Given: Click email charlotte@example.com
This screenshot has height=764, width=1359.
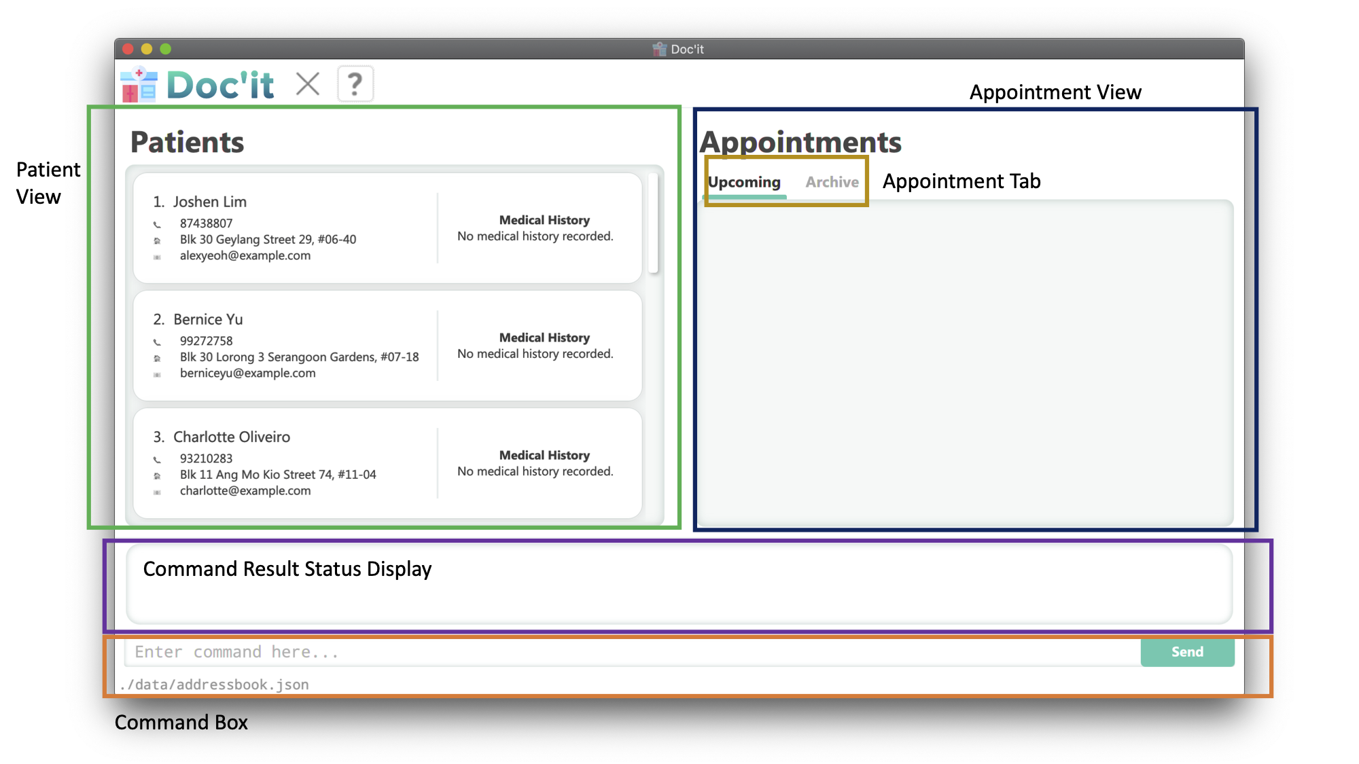Looking at the screenshot, I should pyautogui.click(x=245, y=491).
